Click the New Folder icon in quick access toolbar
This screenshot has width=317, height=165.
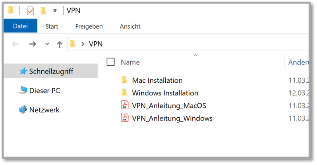point(43,11)
